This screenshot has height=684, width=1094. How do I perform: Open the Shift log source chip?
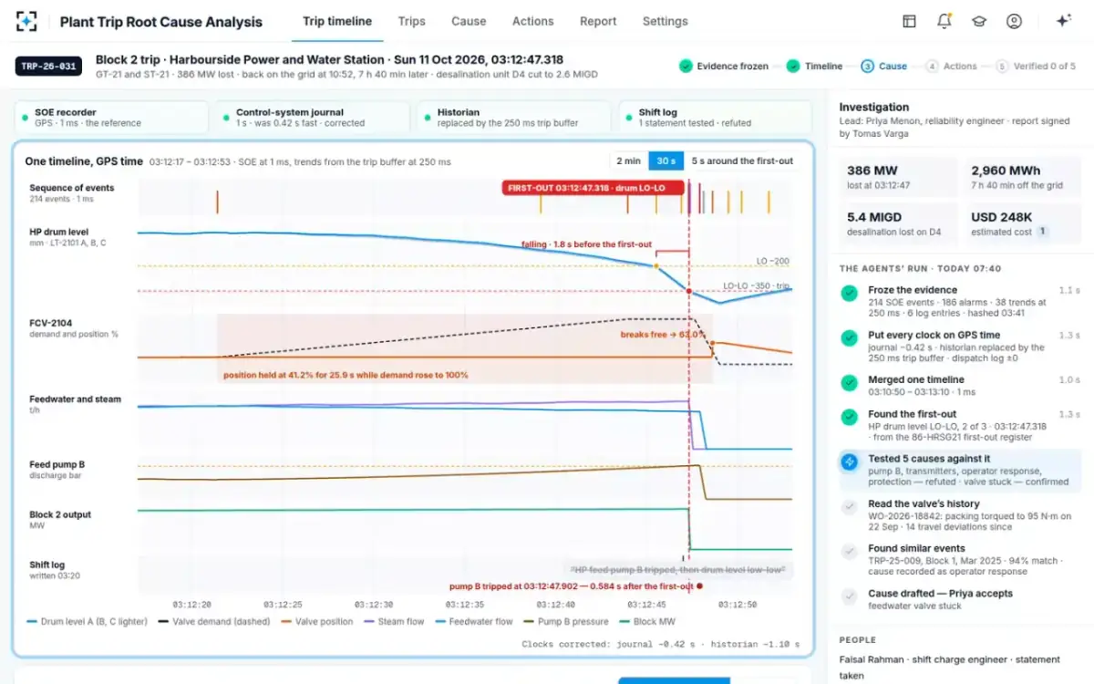715,118
